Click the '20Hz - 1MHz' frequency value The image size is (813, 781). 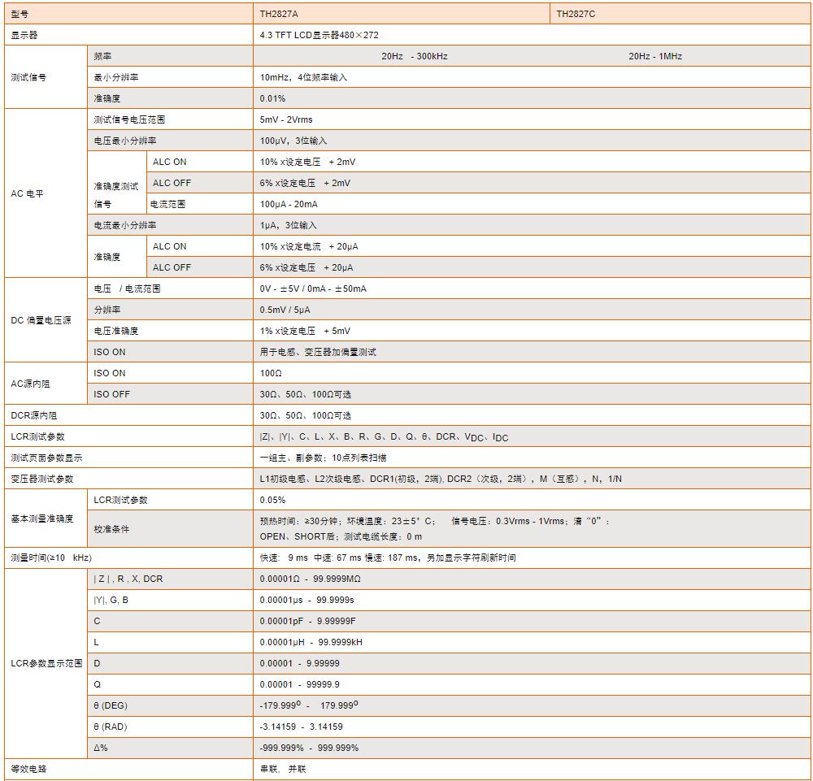point(654,57)
